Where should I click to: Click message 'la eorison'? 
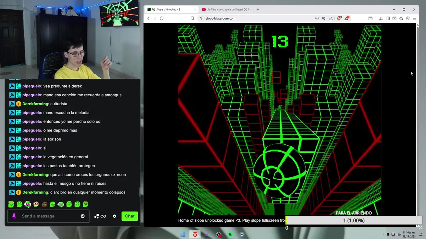coord(52,139)
